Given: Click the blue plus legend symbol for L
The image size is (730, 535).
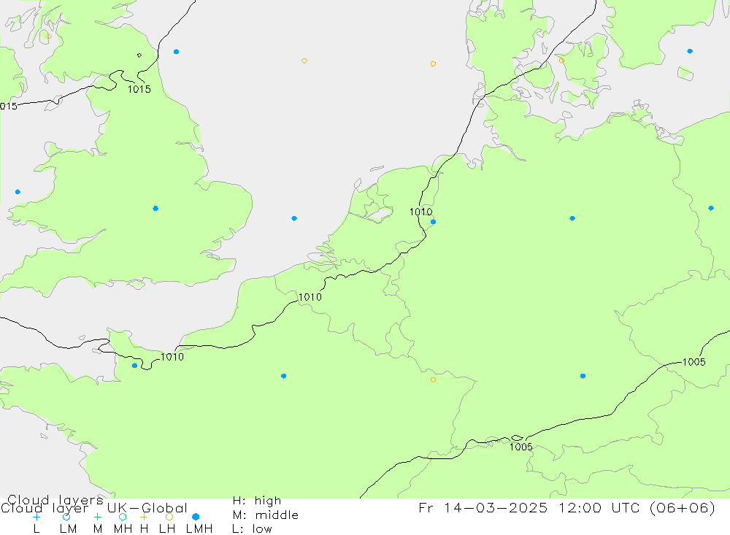Looking at the screenshot, I should pyautogui.click(x=36, y=517).
